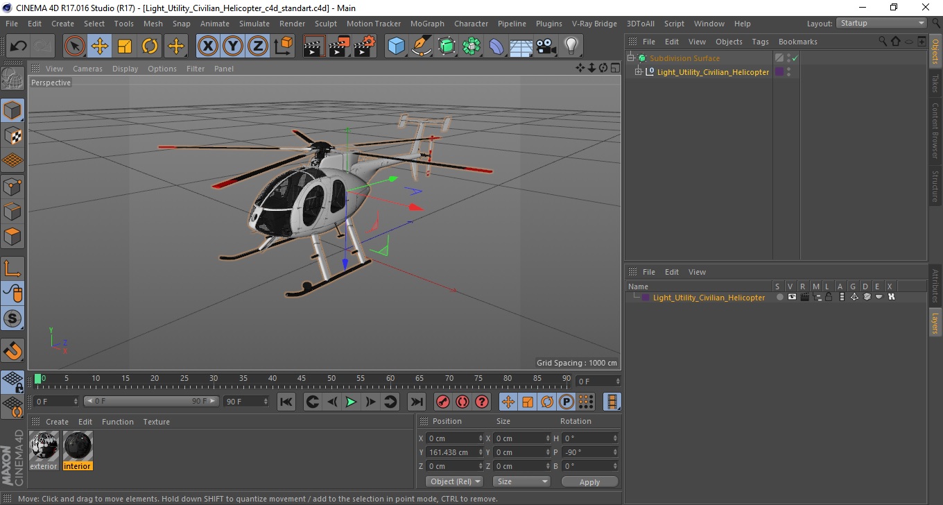This screenshot has width=943, height=505.
Task: Add a Camera object
Action: tap(546, 46)
